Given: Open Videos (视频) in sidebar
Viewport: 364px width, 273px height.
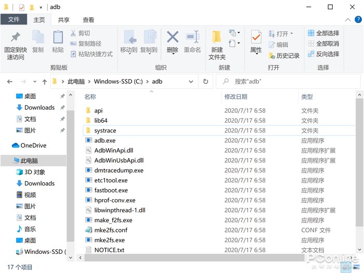Looking at the screenshot, I should [26, 195].
